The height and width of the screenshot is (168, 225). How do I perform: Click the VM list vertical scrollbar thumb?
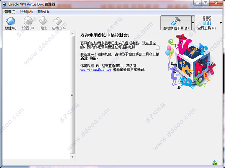coord(72,95)
